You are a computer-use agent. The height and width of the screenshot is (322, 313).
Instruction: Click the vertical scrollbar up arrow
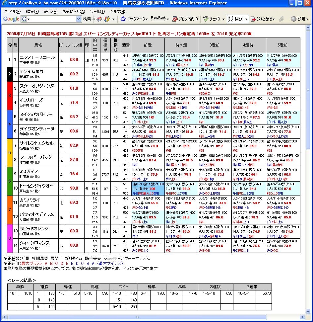[x=308, y=28]
